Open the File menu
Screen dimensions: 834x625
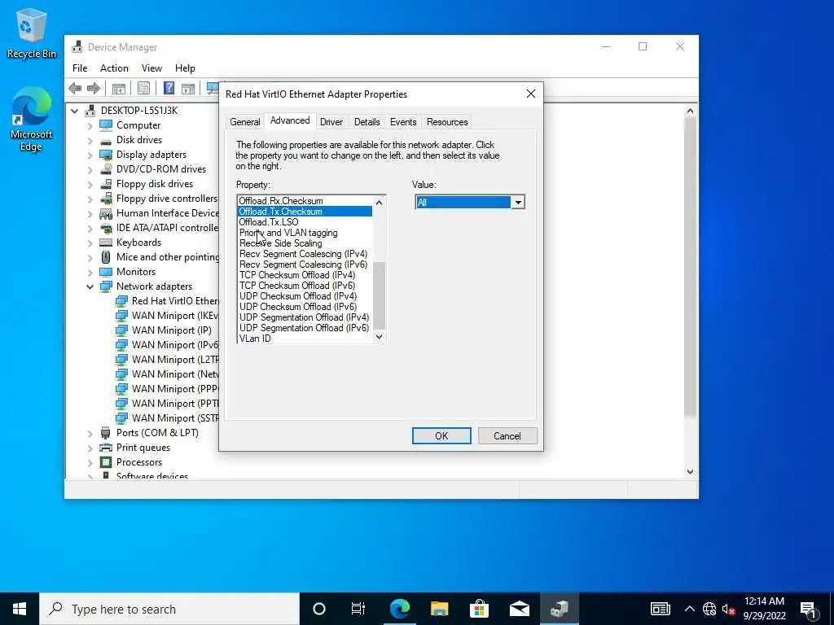pos(80,68)
